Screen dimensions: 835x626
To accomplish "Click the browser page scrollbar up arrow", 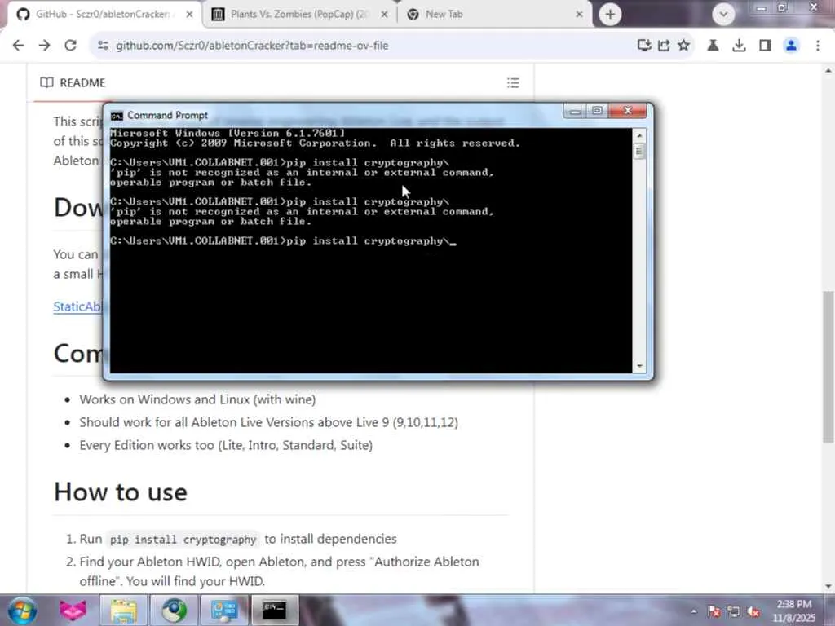I will 828,71.
